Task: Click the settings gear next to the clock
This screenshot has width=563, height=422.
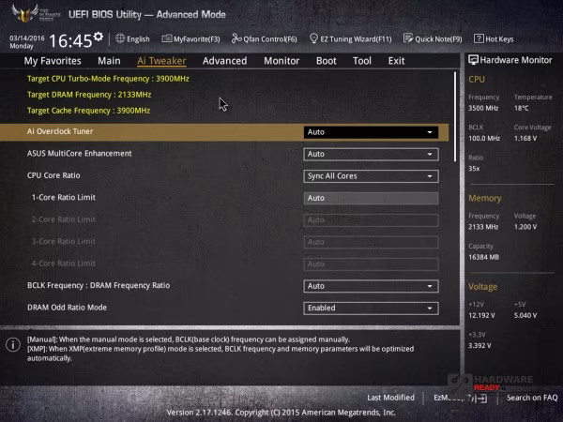Action: click(99, 37)
